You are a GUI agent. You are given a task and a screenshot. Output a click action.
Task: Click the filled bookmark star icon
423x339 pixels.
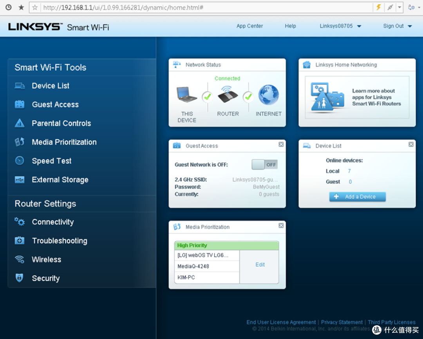click(21, 7)
